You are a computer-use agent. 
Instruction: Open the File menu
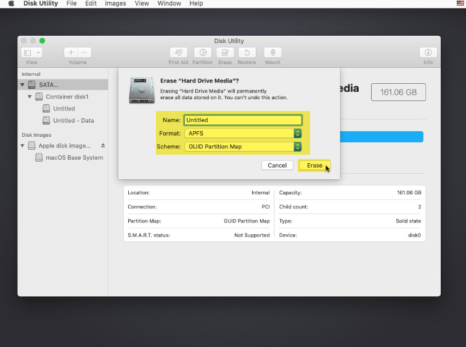pyautogui.click(x=72, y=4)
